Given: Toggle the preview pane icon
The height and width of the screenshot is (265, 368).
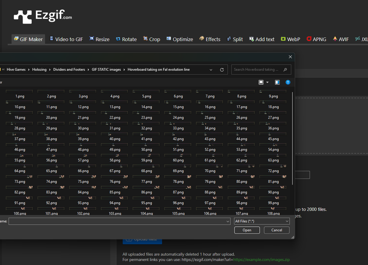Looking at the screenshot, I should pos(277,82).
